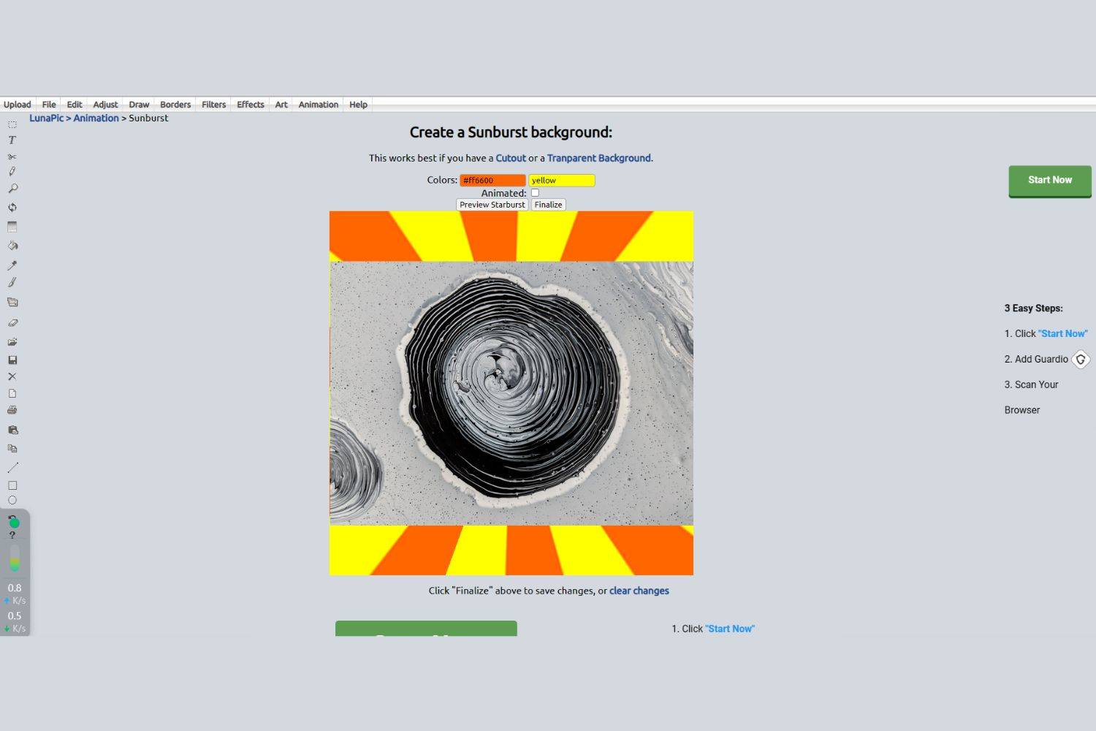Select the magnifier zoom tool
This screenshot has width=1096, height=731.
[x=12, y=189]
